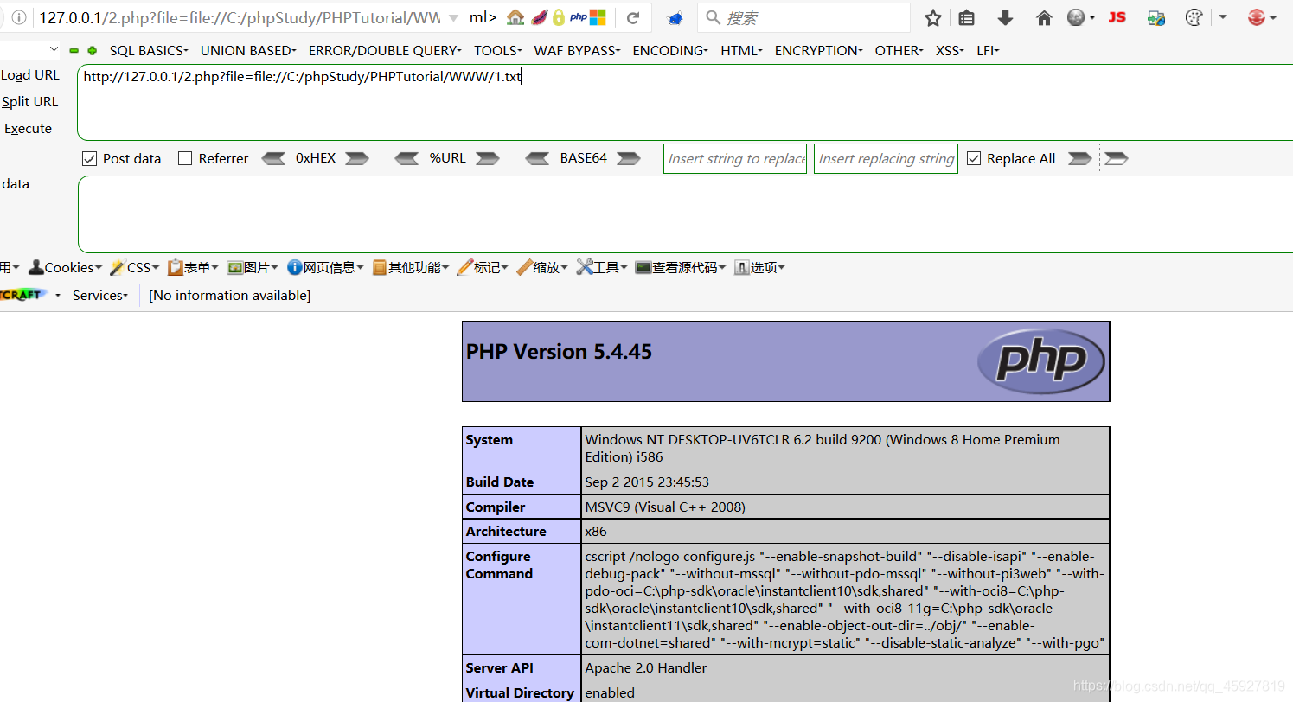Click the yellow padlock icon in address bar
The width and height of the screenshot is (1293, 702).
click(x=559, y=17)
